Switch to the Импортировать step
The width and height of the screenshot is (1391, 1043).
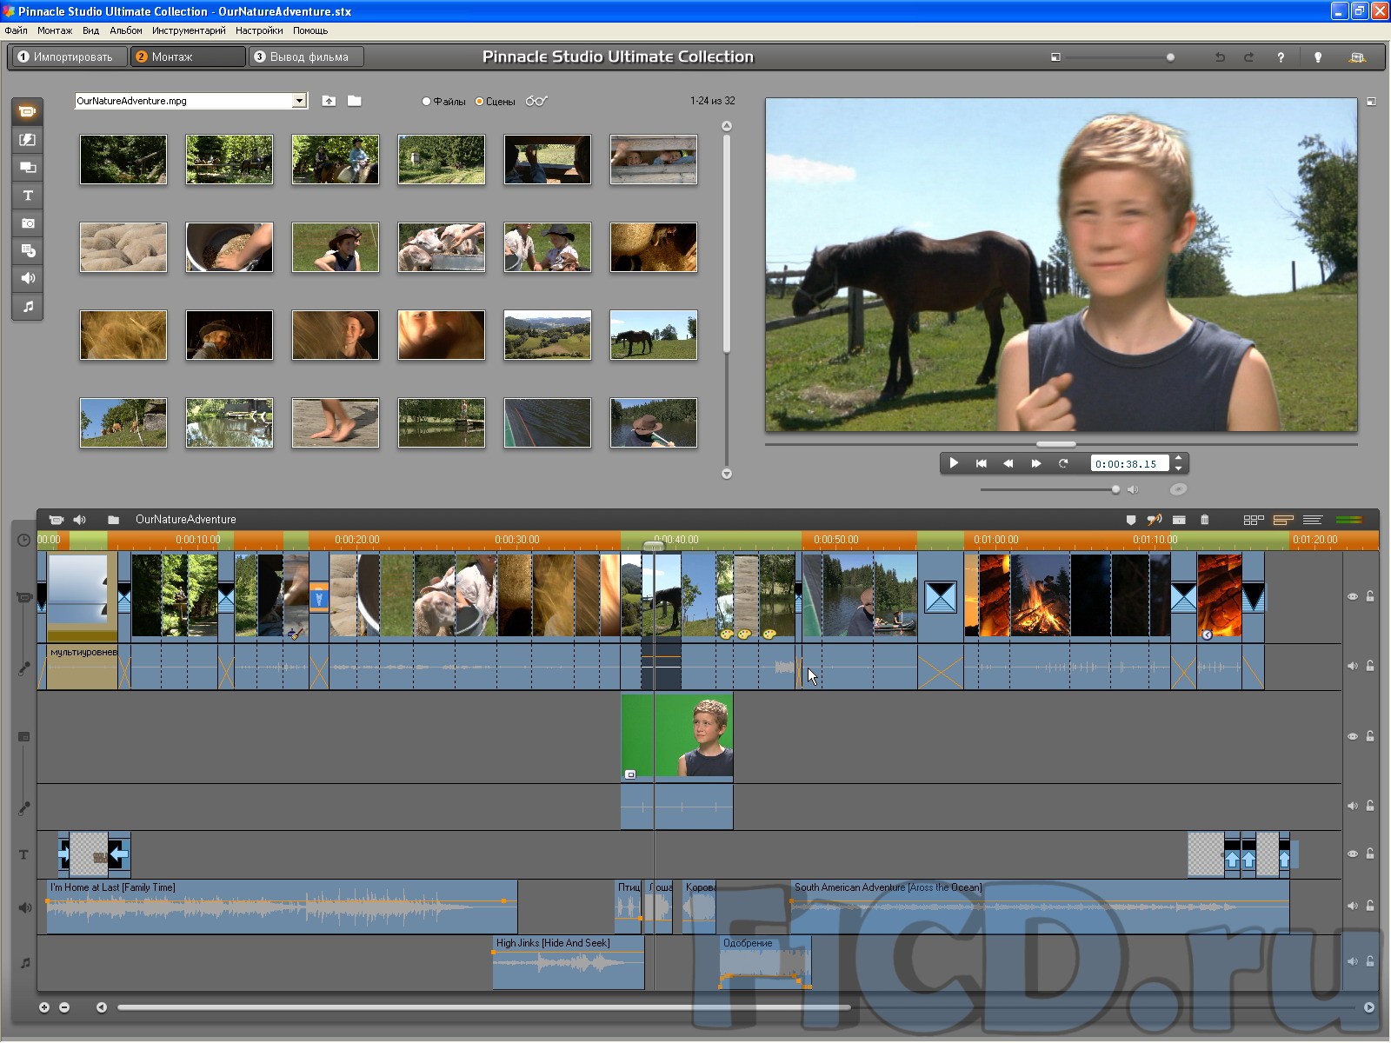[68, 56]
